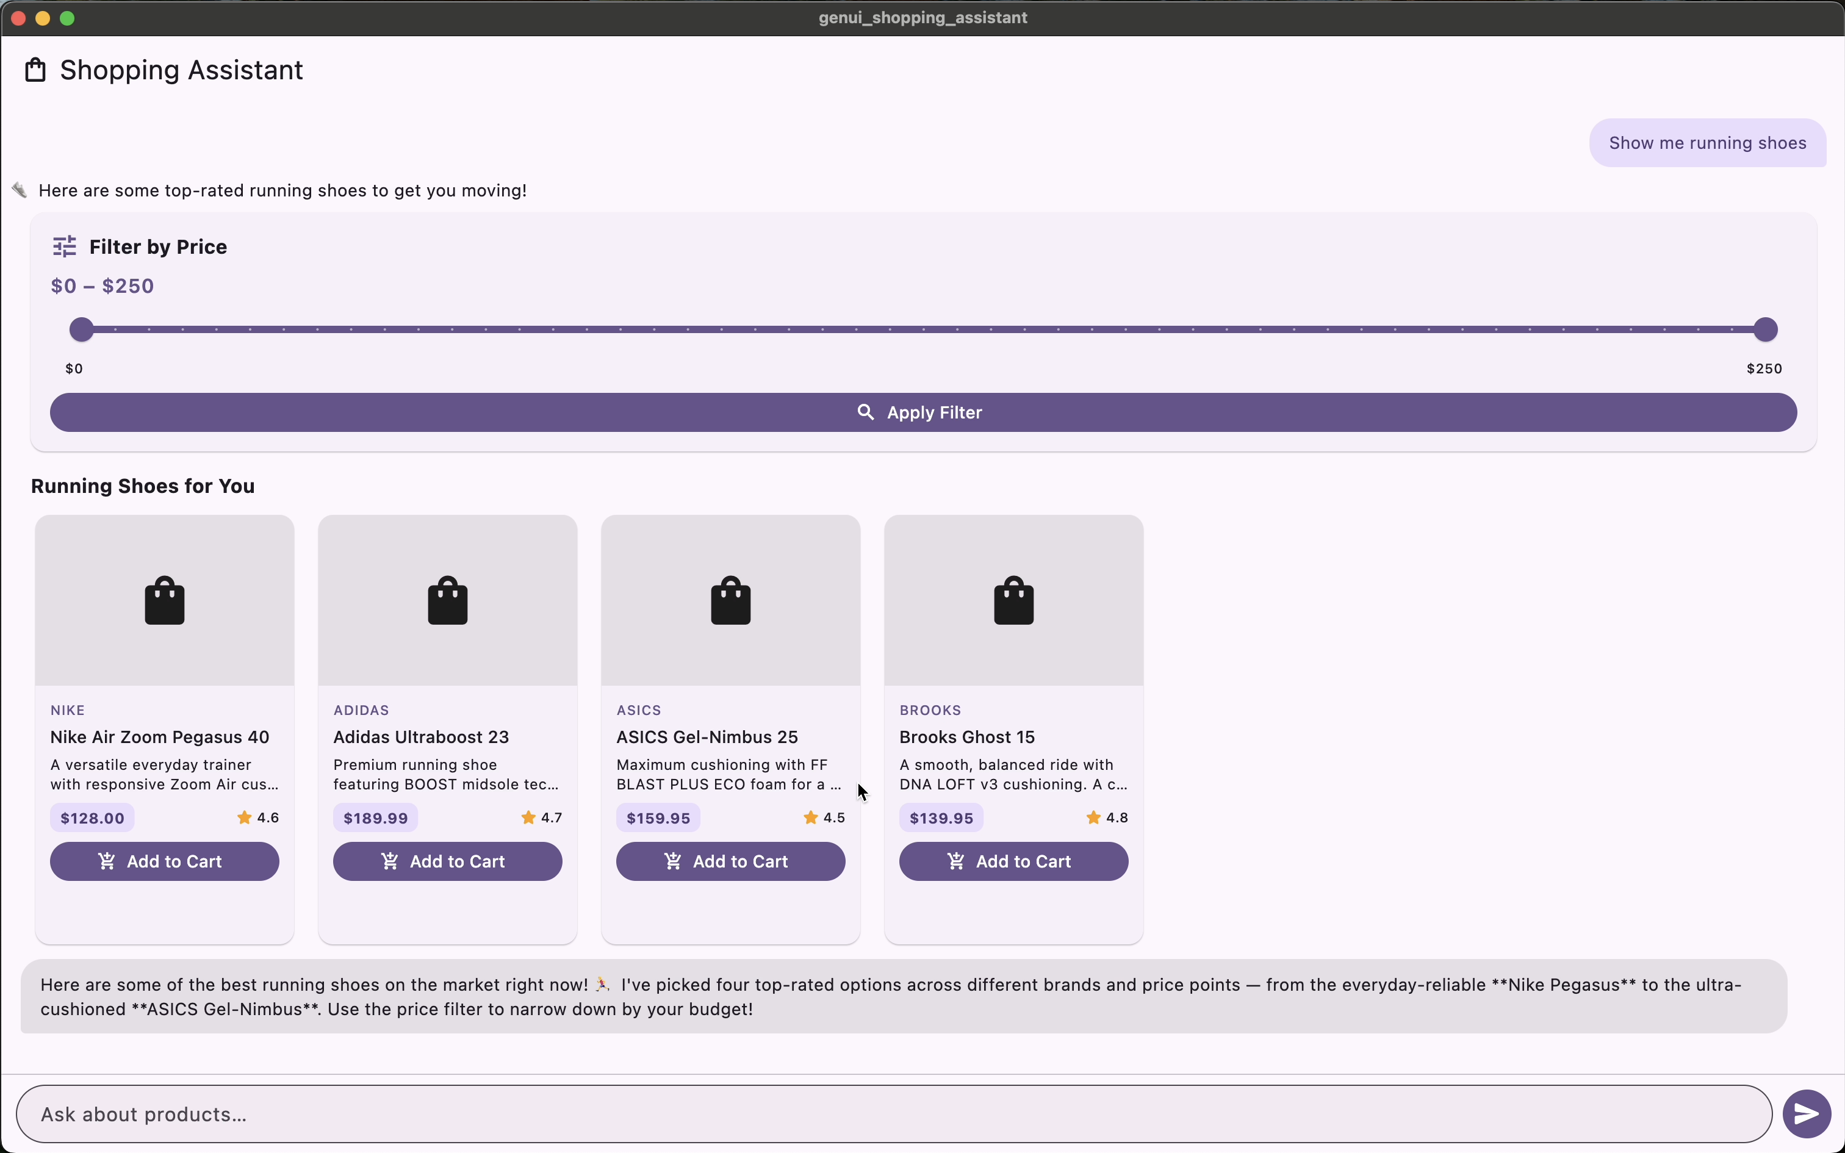This screenshot has height=1153, width=1845.
Task: Add ASICS Gel-Nimbus 25 to cart
Action: point(730,861)
